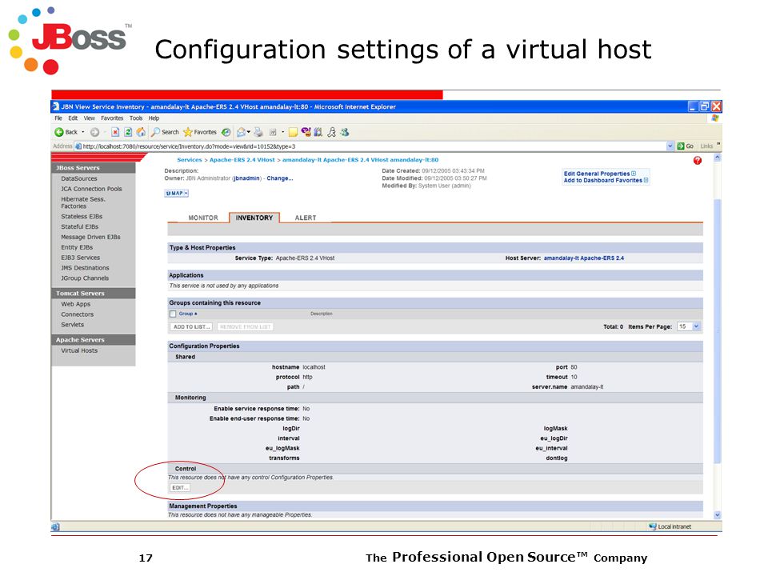The image size is (768, 576).
Task: Expand the address bar history dropdown
Action: click(670, 146)
